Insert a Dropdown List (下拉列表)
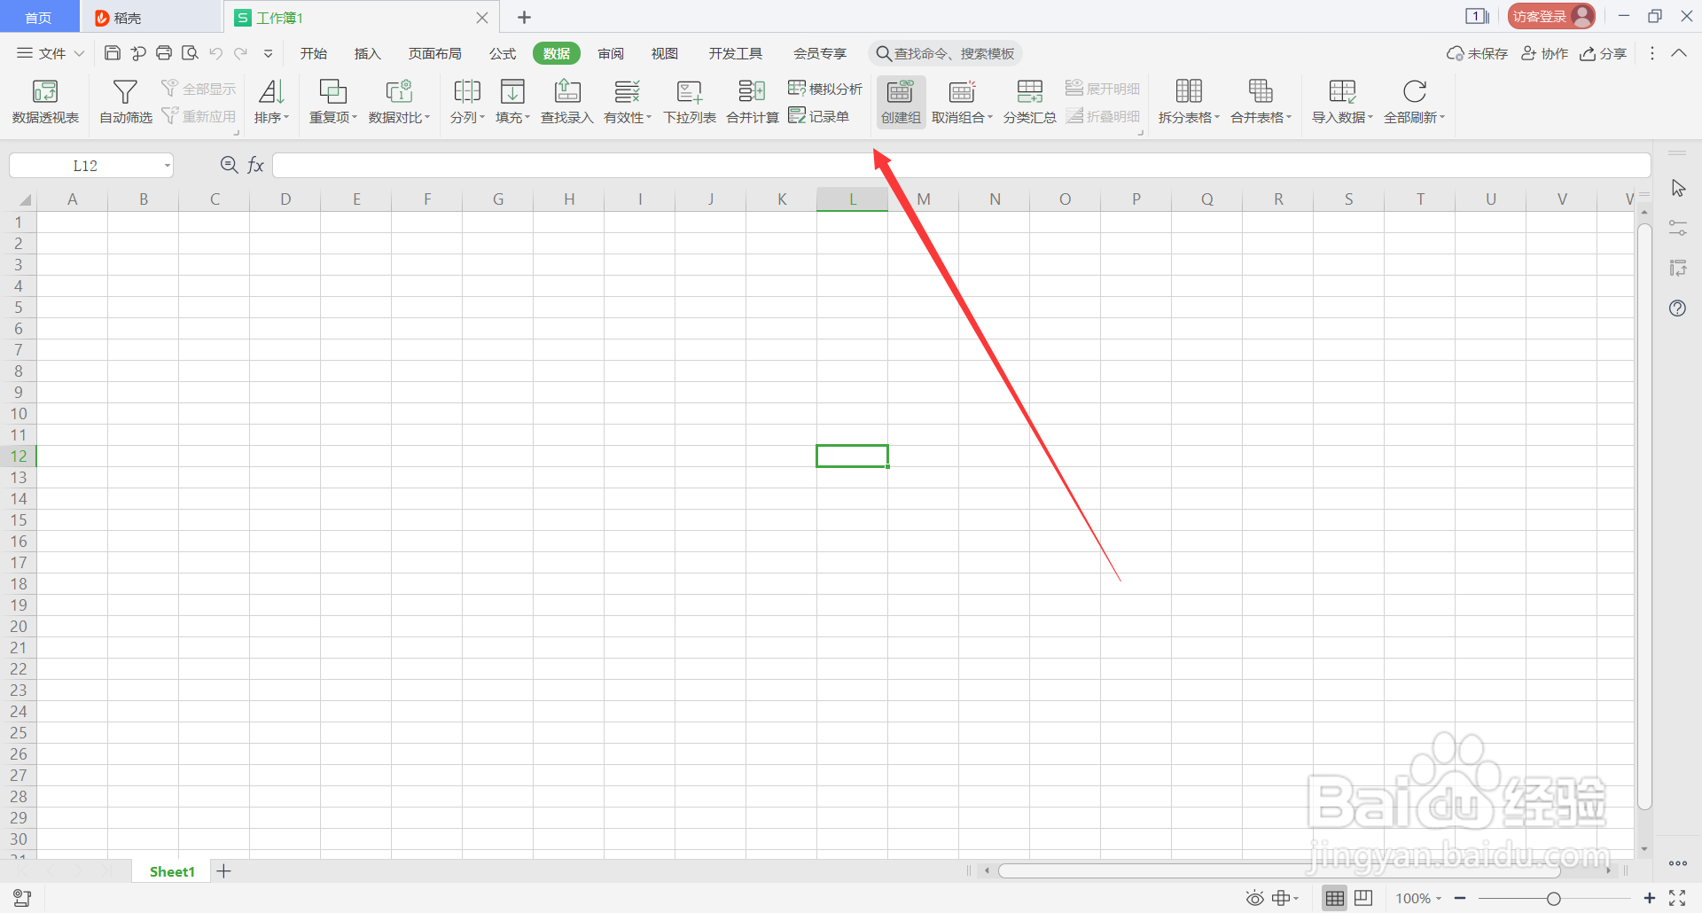 point(689,102)
